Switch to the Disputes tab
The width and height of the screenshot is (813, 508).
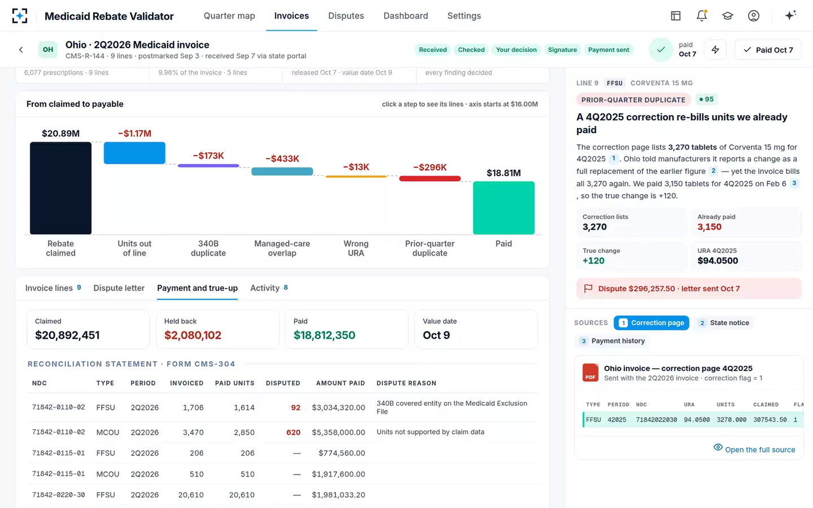(346, 16)
